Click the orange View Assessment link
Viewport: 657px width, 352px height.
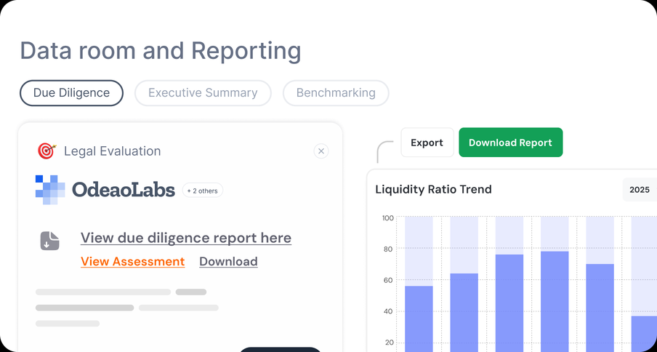click(x=132, y=262)
